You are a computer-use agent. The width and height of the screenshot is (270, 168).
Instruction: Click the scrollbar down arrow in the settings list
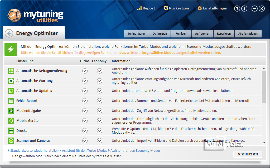coord(264,143)
